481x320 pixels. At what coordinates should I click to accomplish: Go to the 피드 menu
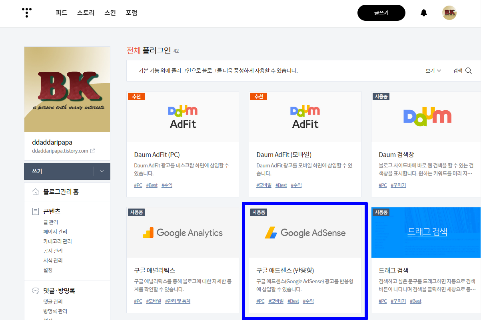pos(62,13)
